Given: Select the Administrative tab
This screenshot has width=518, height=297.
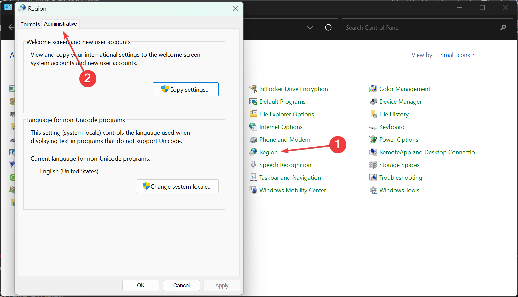Looking at the screenshot, I should [60, 24].
